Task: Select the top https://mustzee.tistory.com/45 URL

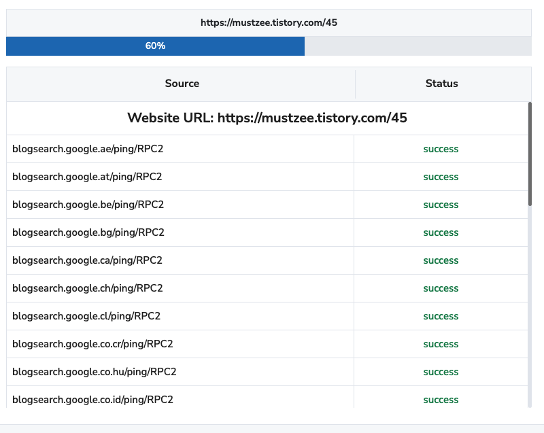Action: coord(269,23)
